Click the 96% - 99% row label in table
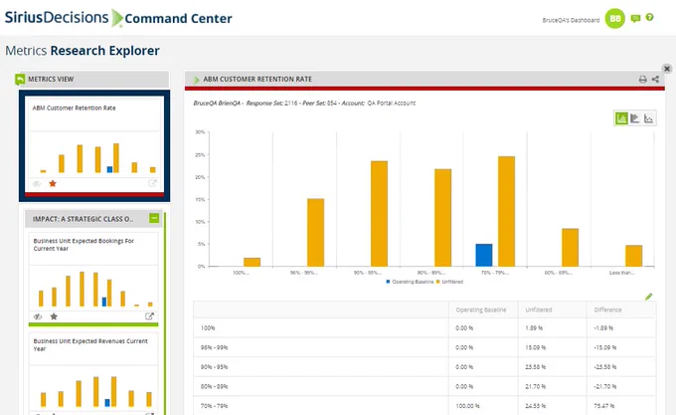The height and width of the screenshot is (415, 676). 215,347
